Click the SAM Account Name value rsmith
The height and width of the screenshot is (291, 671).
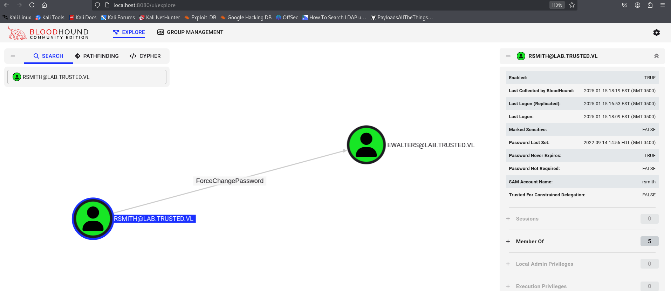649,182
